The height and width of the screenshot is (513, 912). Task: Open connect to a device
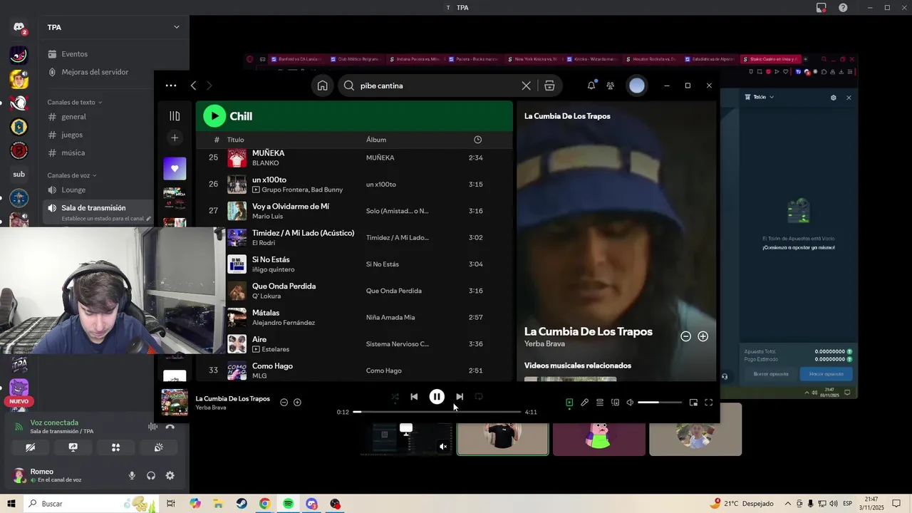point(615,403)
